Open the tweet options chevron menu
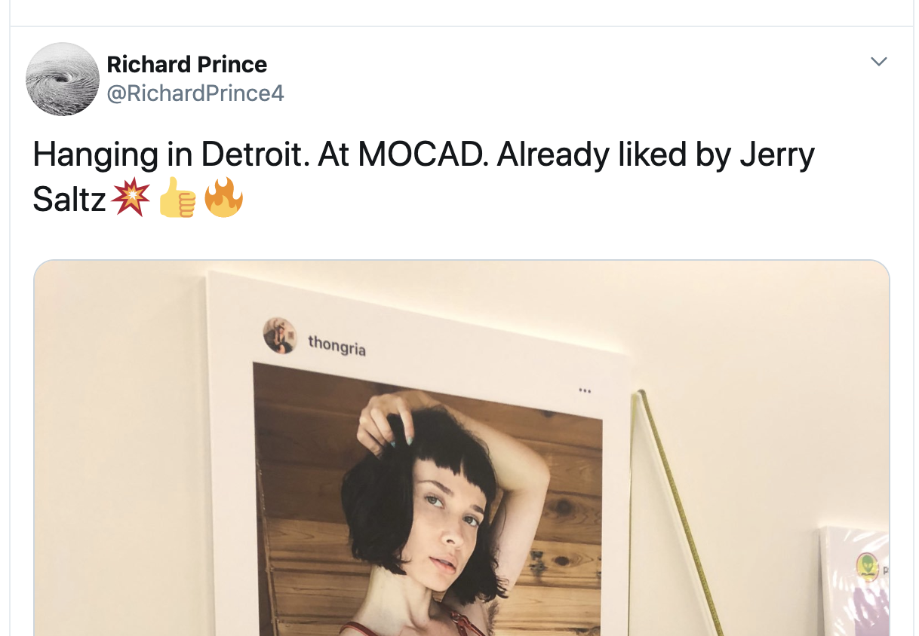 pos(878,62)
